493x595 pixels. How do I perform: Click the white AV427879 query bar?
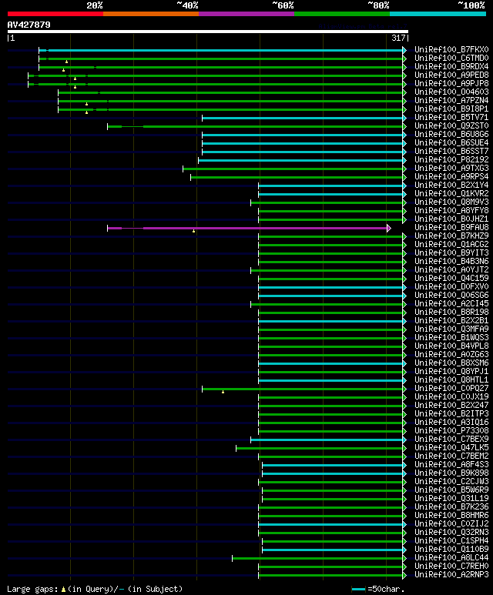(x=208, y=32)
